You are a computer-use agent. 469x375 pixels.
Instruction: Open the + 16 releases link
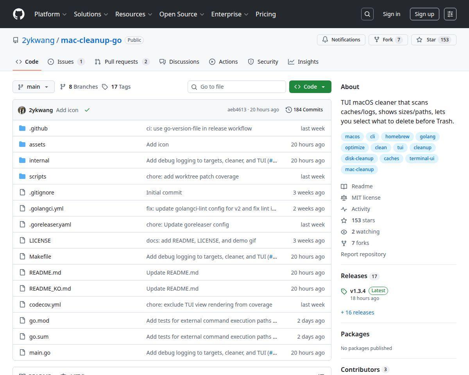point(358,312)
